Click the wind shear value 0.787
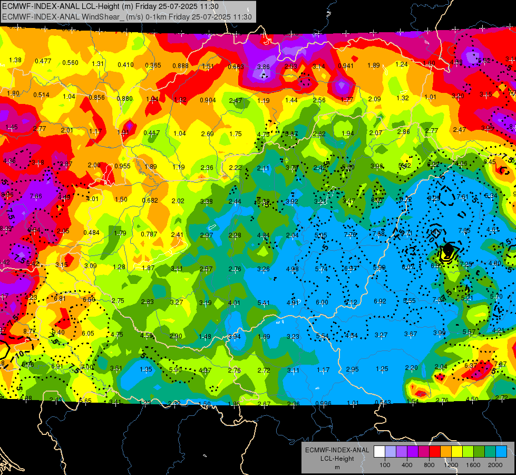Viewport: 516px width, 475px height. [x=149, y=234]
